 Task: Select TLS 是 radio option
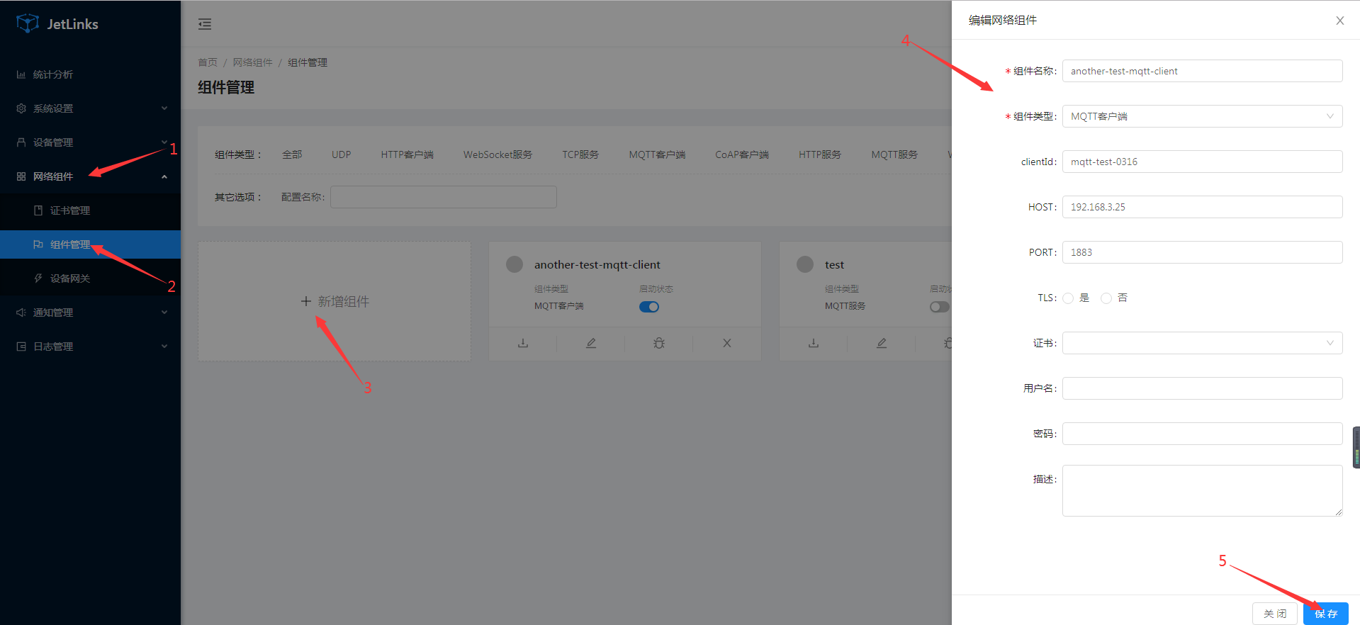click(1068, 298)
